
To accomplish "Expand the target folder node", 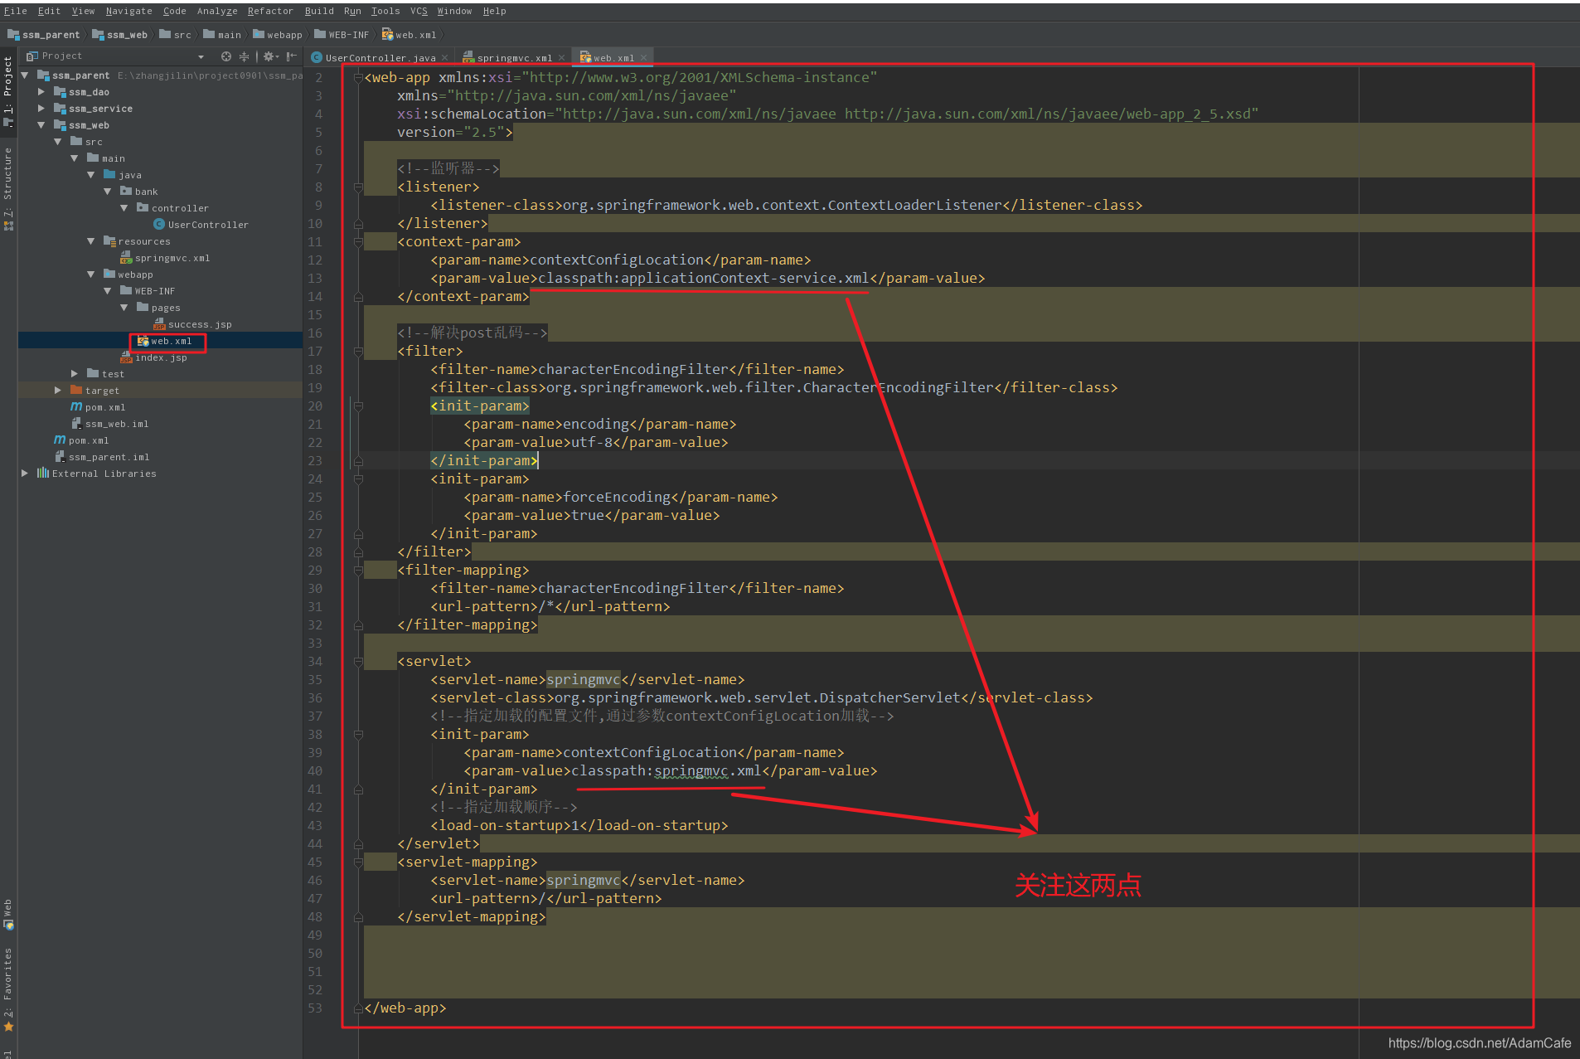I will click(x=58, y=390).
